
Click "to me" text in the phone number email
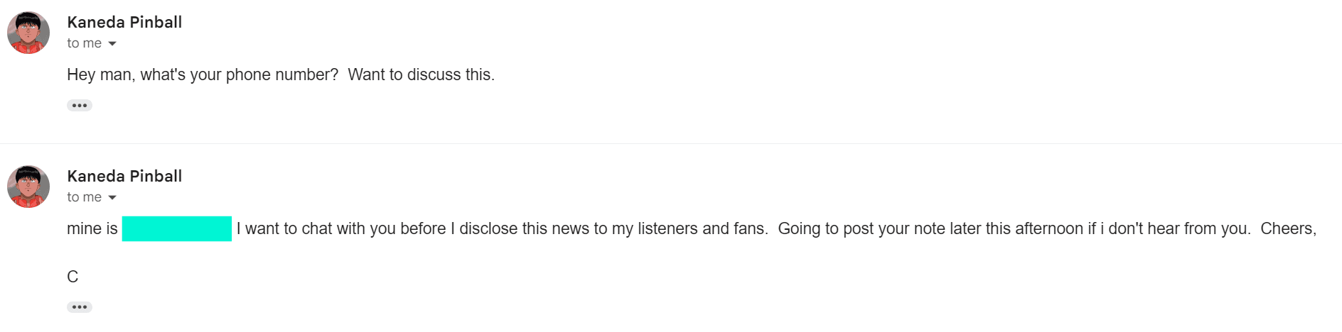coord(84,43)
